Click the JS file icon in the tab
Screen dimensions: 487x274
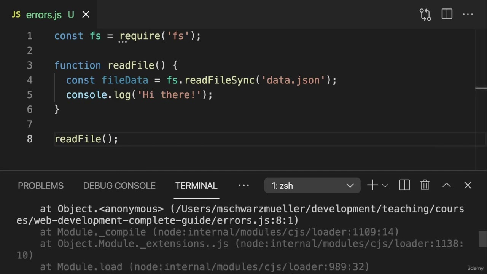(x=16, y=14)
